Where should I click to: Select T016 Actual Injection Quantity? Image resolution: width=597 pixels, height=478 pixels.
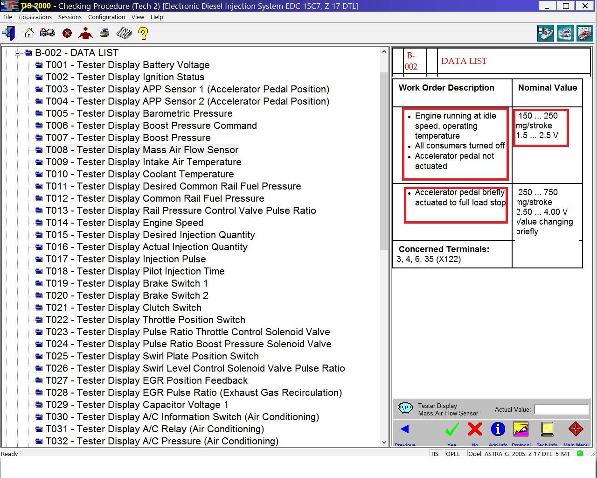pos(146,247)
